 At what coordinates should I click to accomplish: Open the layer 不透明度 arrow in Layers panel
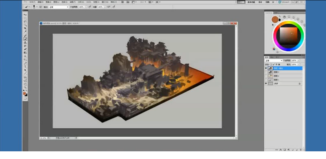coord(299,61)
